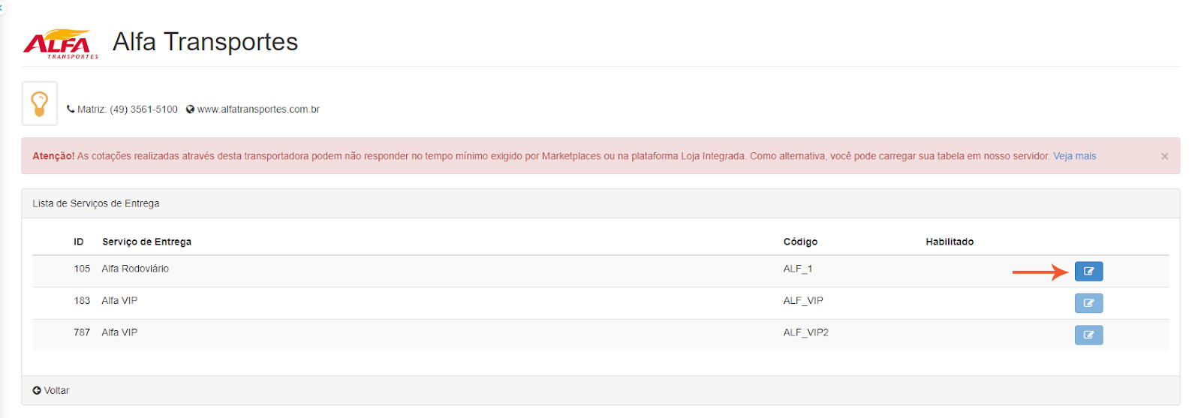Click the Lista de Serviços de Entrega header
This screenshot has height=418, width=1201.
96,203
